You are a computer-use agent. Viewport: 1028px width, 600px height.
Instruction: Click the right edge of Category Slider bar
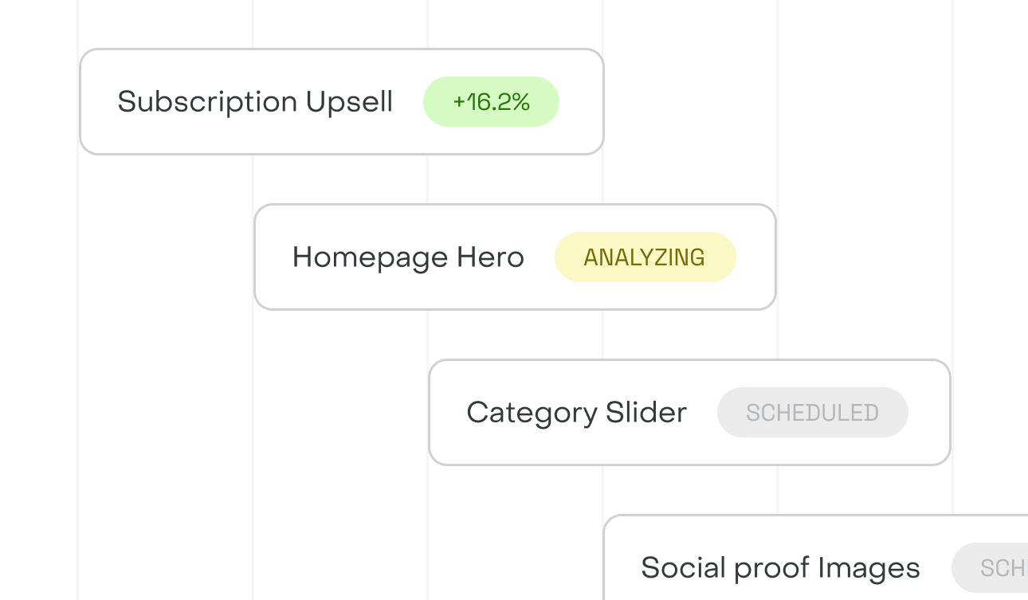pos(949,413)
